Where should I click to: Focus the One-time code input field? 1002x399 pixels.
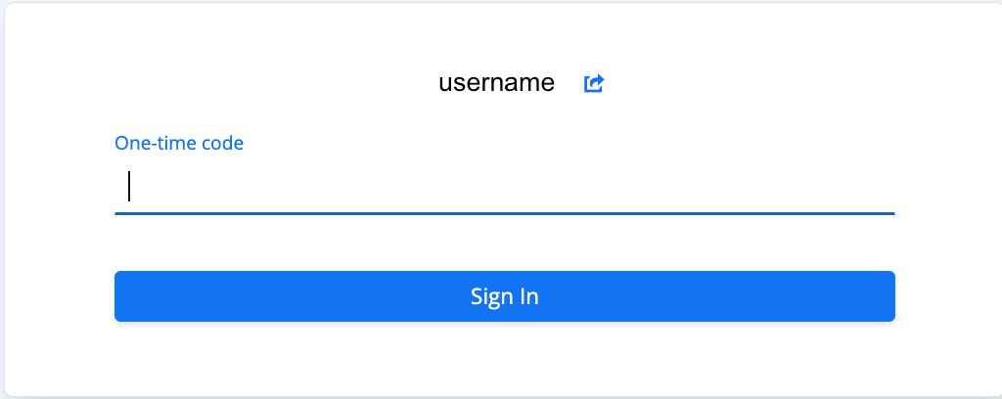tap(504, 187)
